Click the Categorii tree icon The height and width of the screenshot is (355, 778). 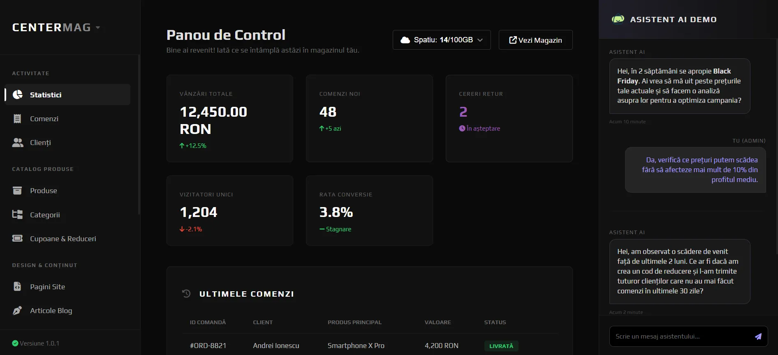point(17,214)
